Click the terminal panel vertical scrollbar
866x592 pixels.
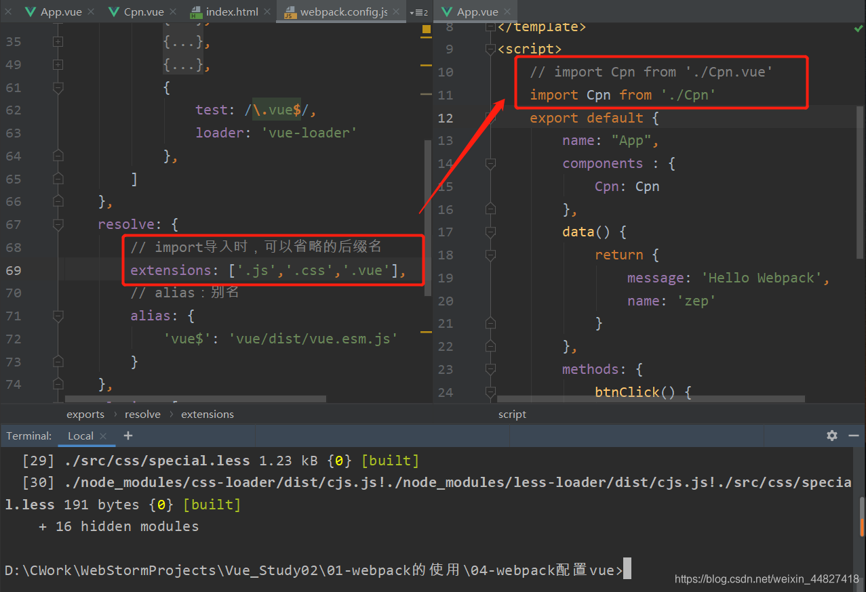tap(862, 515)
